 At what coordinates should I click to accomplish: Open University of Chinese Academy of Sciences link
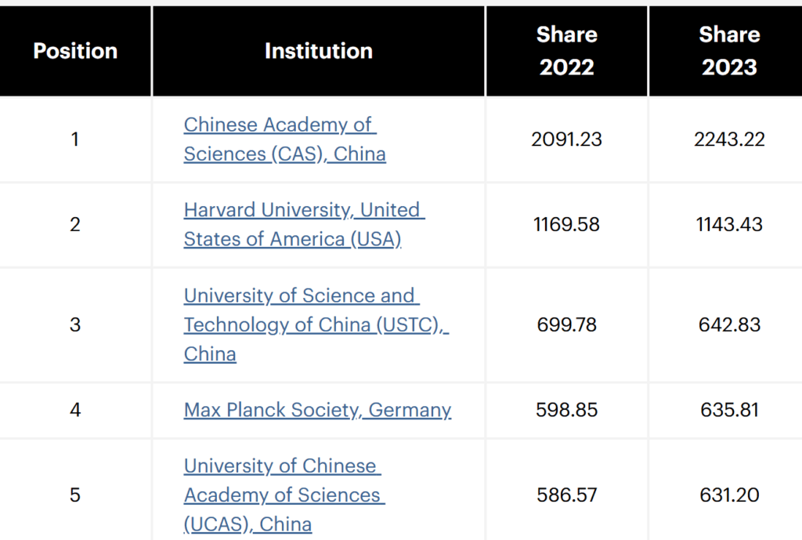click(x=284, y=495)
